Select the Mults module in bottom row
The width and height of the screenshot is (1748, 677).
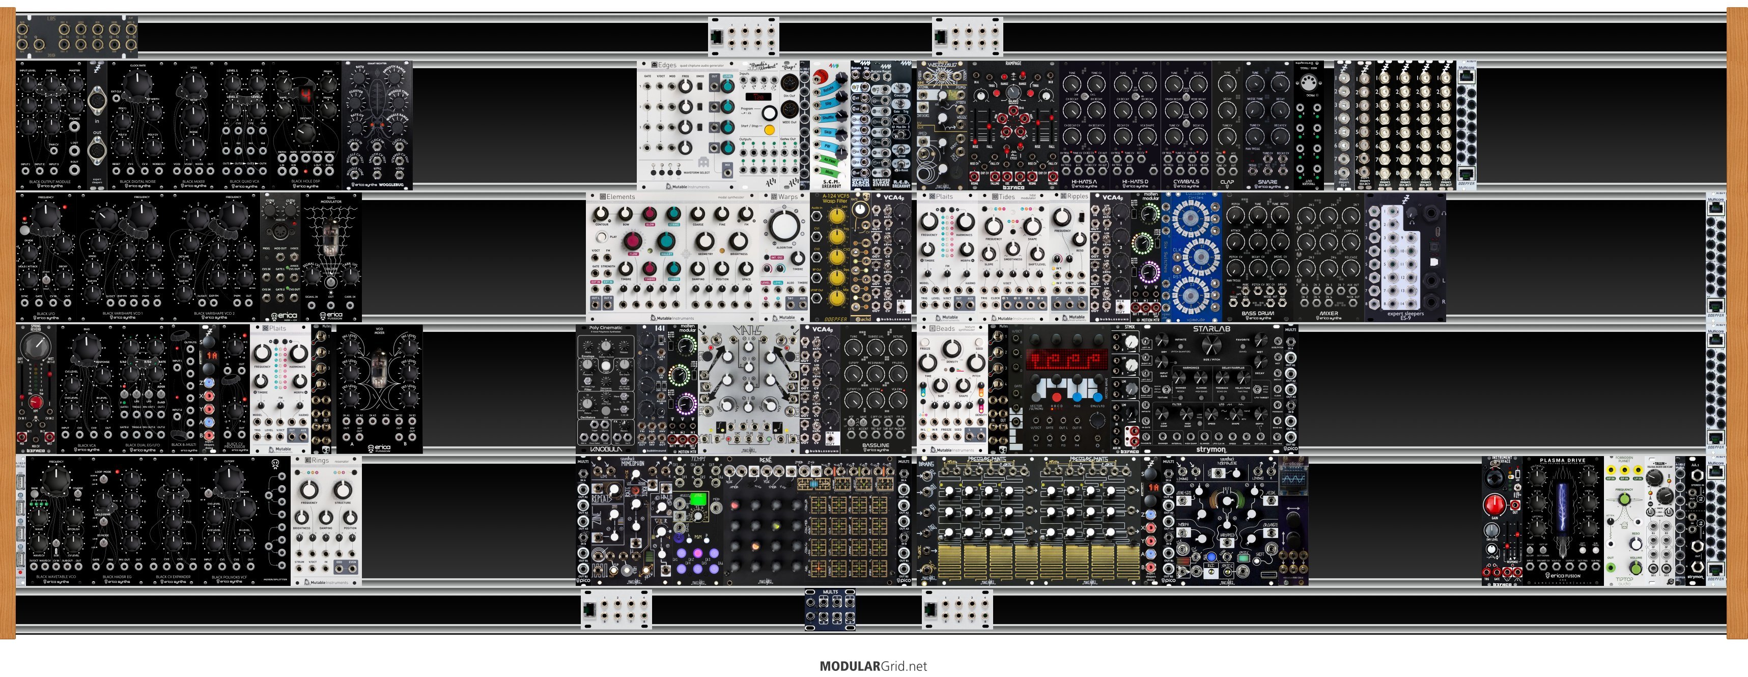pos(830,609)
